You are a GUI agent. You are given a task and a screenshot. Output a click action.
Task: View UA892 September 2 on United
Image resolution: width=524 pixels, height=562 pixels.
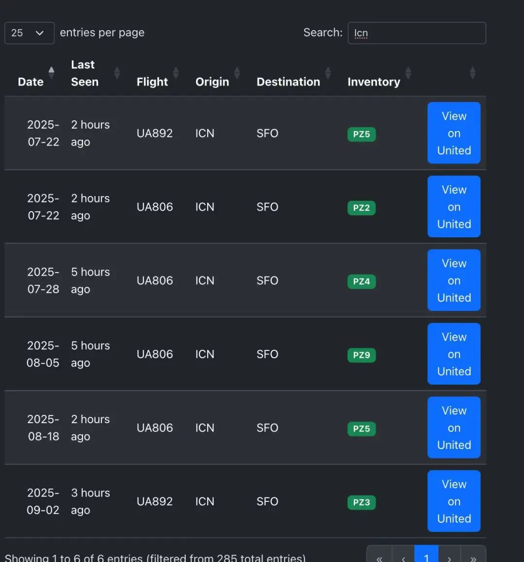coord(454,501)
